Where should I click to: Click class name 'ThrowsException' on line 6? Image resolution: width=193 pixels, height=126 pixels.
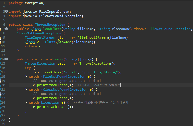pyautogui.click(x=50, y=25)
